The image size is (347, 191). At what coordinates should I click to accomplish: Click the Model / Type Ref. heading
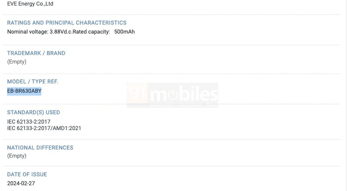[33, 82]
